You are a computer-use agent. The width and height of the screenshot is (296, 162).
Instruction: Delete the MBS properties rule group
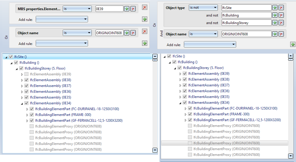[x=144, y=7]
